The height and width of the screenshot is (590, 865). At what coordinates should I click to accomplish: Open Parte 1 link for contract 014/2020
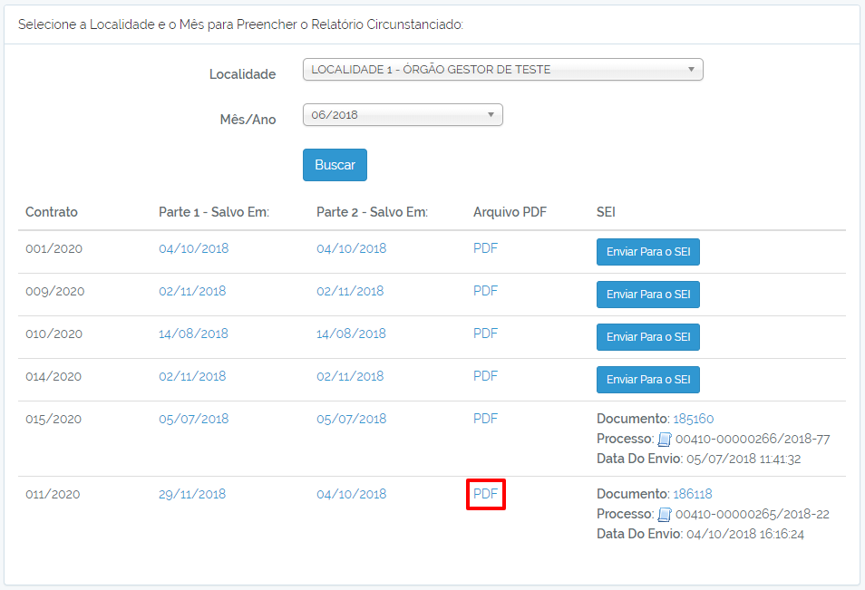[192, 377]
